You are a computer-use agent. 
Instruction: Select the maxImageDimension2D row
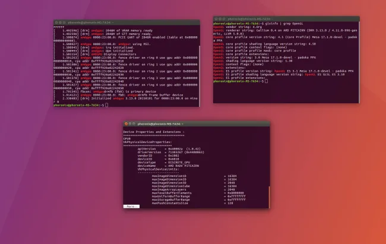[194, 179]
